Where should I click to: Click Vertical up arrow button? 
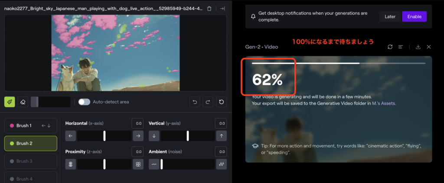point(221,136)
